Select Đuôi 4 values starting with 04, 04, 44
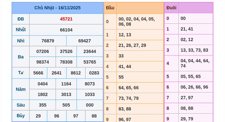The width and height of the screenshot is (225, 122). [x=195, y=63]
